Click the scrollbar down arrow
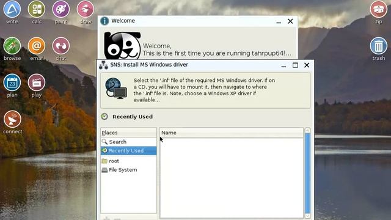The height and width of the screenshot is (220, 391). click(x=307, y=216)
